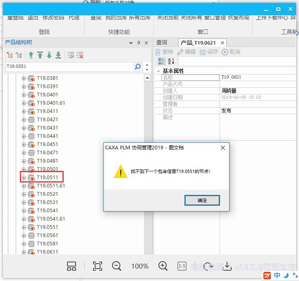Viewport: 299px width, 281px height.
Task: Click the 取消 button
Action: (231, 52)
